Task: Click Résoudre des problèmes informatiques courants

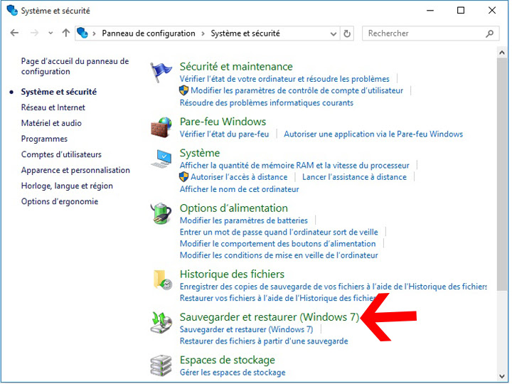Action: [267, 103]
